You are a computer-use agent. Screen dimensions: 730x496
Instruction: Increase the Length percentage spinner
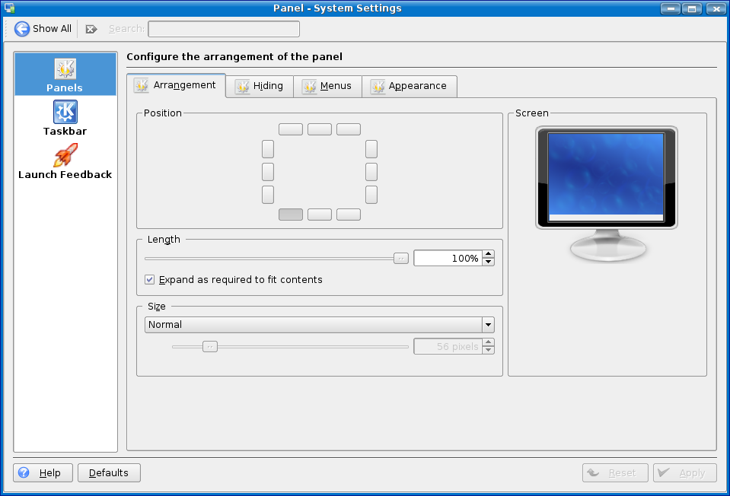point(488,254)
